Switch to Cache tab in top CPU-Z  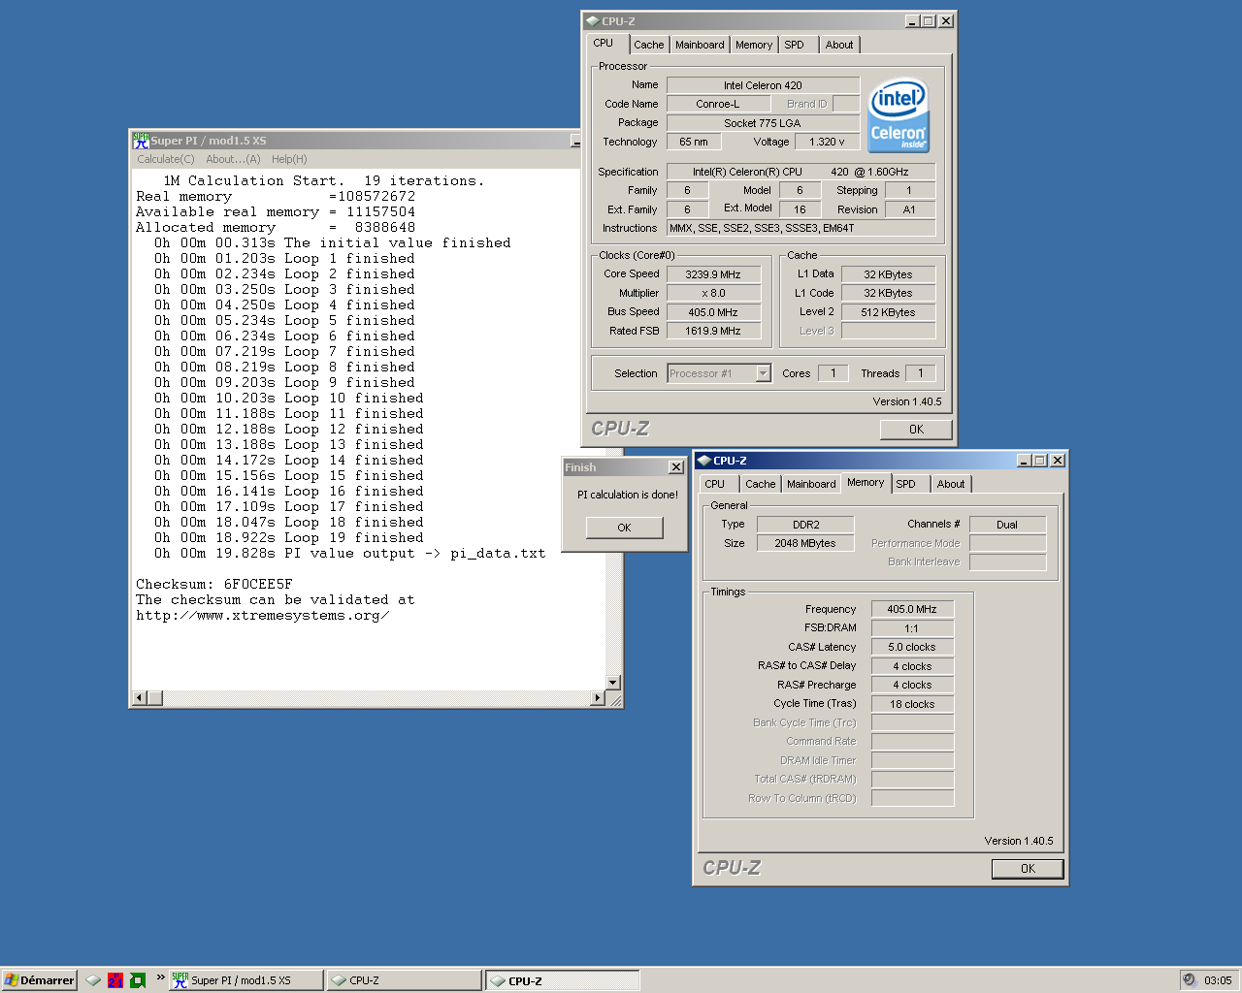649,45
